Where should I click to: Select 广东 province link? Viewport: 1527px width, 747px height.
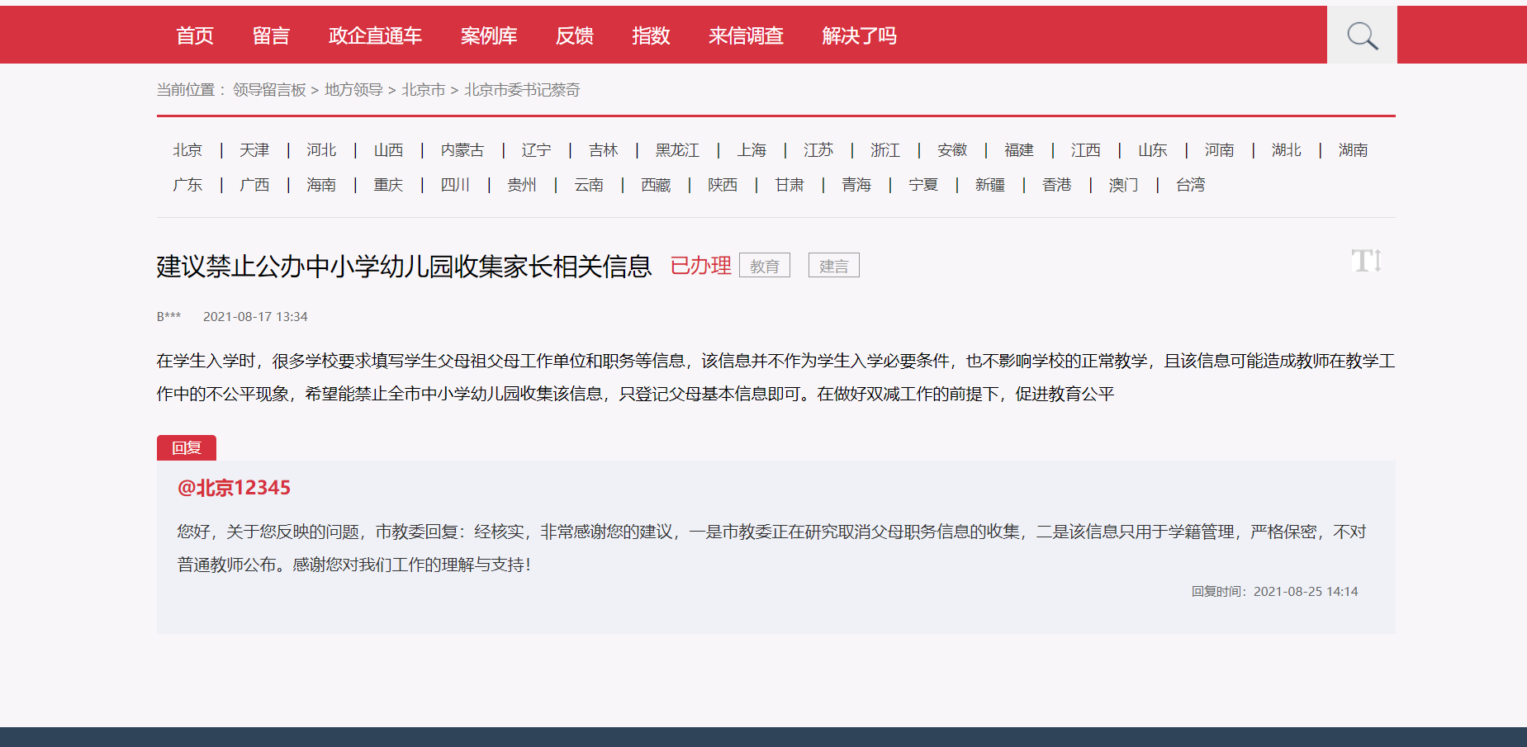pyautogui.click(x=187, y=185)
